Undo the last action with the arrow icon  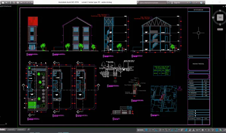(x=22, y=2)
